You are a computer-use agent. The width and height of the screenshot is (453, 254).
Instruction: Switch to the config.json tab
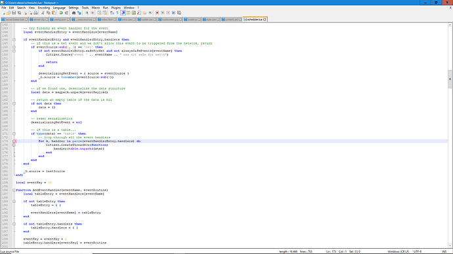point(60,20)
